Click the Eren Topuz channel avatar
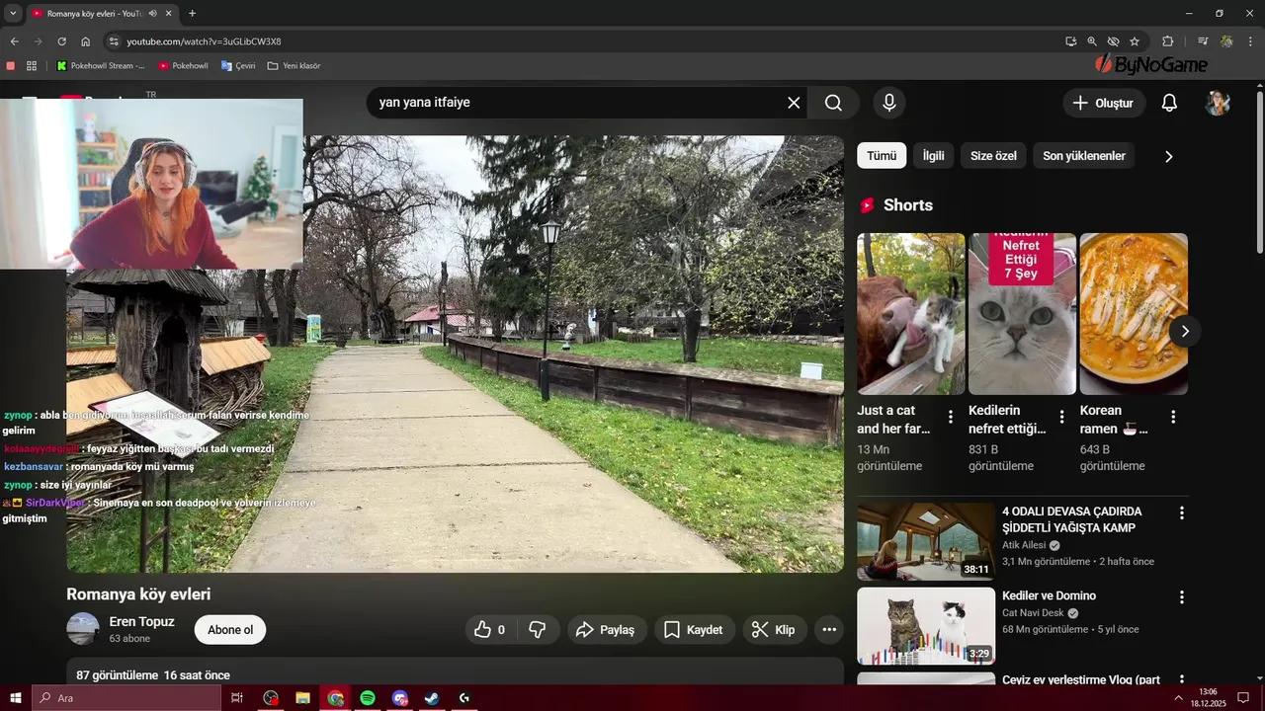 point(83,629)
